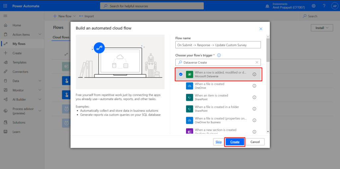Click the Microsoft Dataverse green trigger icon
The width and height of the screenshot is (340, 169).
click(x=190, y=75)
